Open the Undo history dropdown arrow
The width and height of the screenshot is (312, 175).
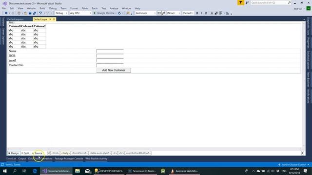44,13
